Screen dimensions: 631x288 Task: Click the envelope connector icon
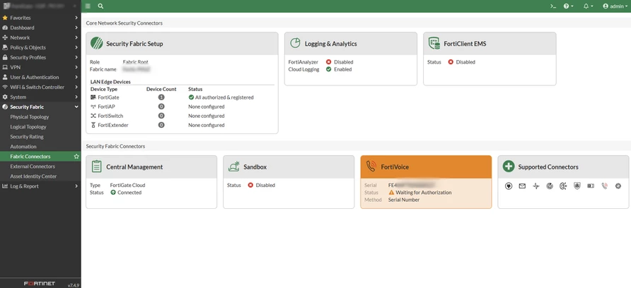point(522,186)
